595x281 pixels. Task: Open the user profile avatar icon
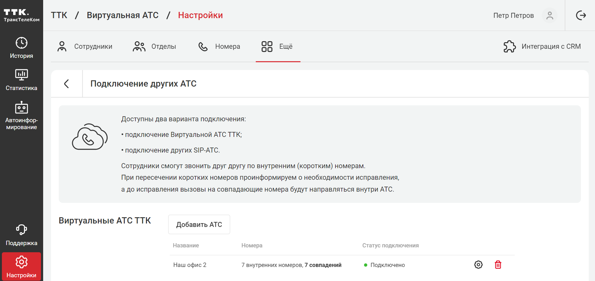pyautogui.click(x=549, y=15)
